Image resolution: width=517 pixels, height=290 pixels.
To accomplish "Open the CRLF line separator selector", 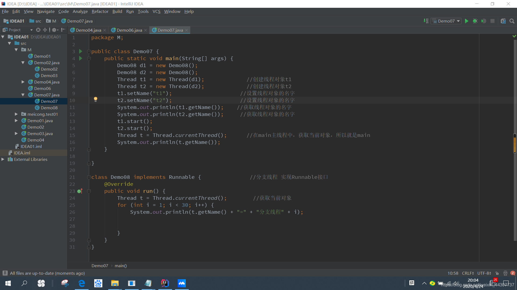I will 468,273.
